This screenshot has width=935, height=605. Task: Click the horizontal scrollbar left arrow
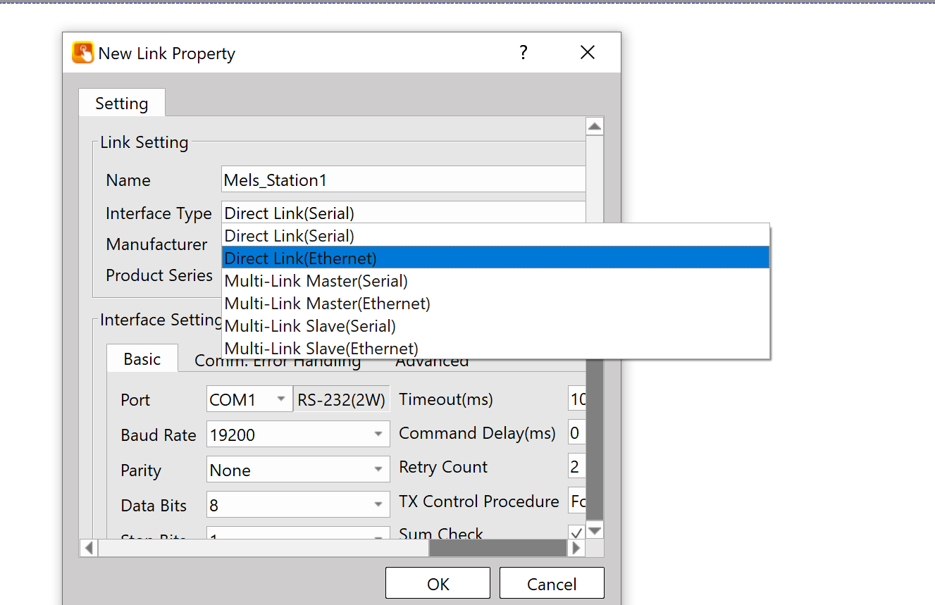[88, 548]
